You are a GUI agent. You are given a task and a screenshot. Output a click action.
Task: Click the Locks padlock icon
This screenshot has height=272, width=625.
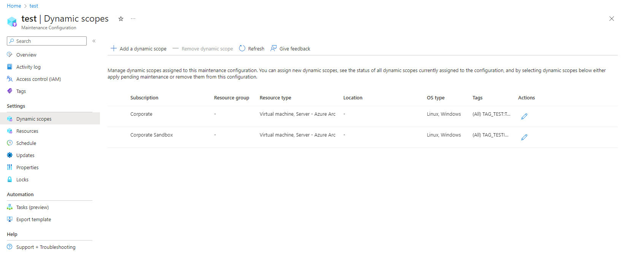pos(10,179)
